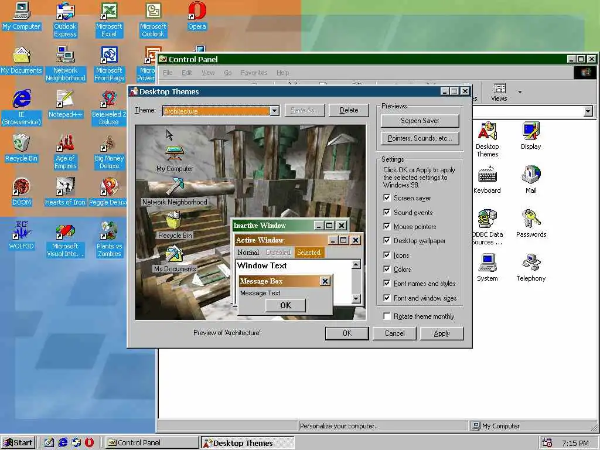The height and width of the screenshot is (450, 600).
Task: Toggle Font and window sizes checkbox
Action: [x=387, y=298]
